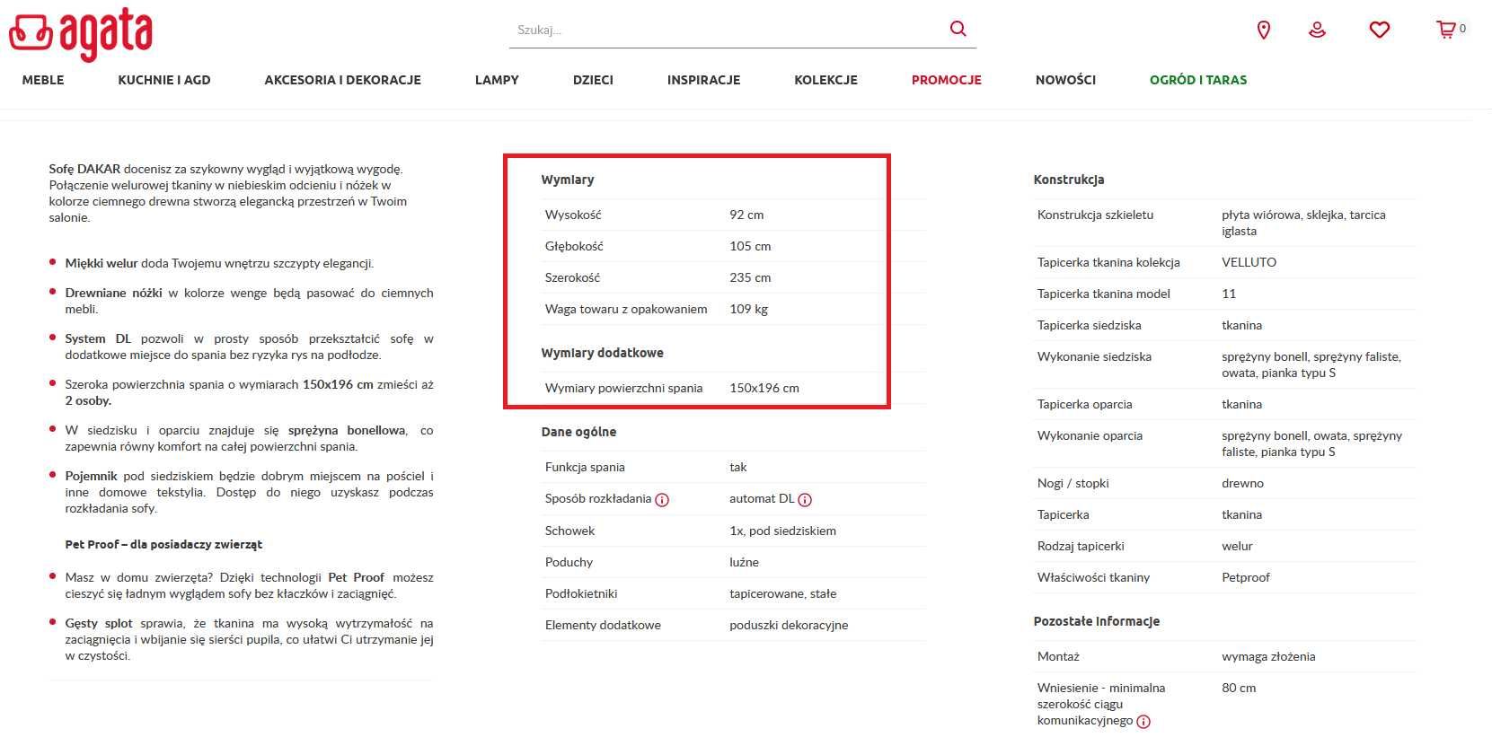This screenshot has width=1492, height=746.
Task: Click the Wykonanie oparcia label
Action: coord(1090,435)
